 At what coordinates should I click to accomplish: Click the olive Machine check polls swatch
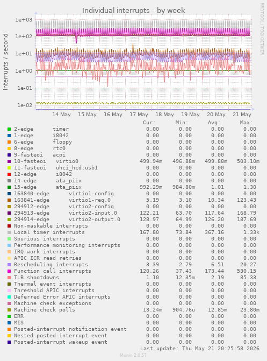[x=9, y=310]
